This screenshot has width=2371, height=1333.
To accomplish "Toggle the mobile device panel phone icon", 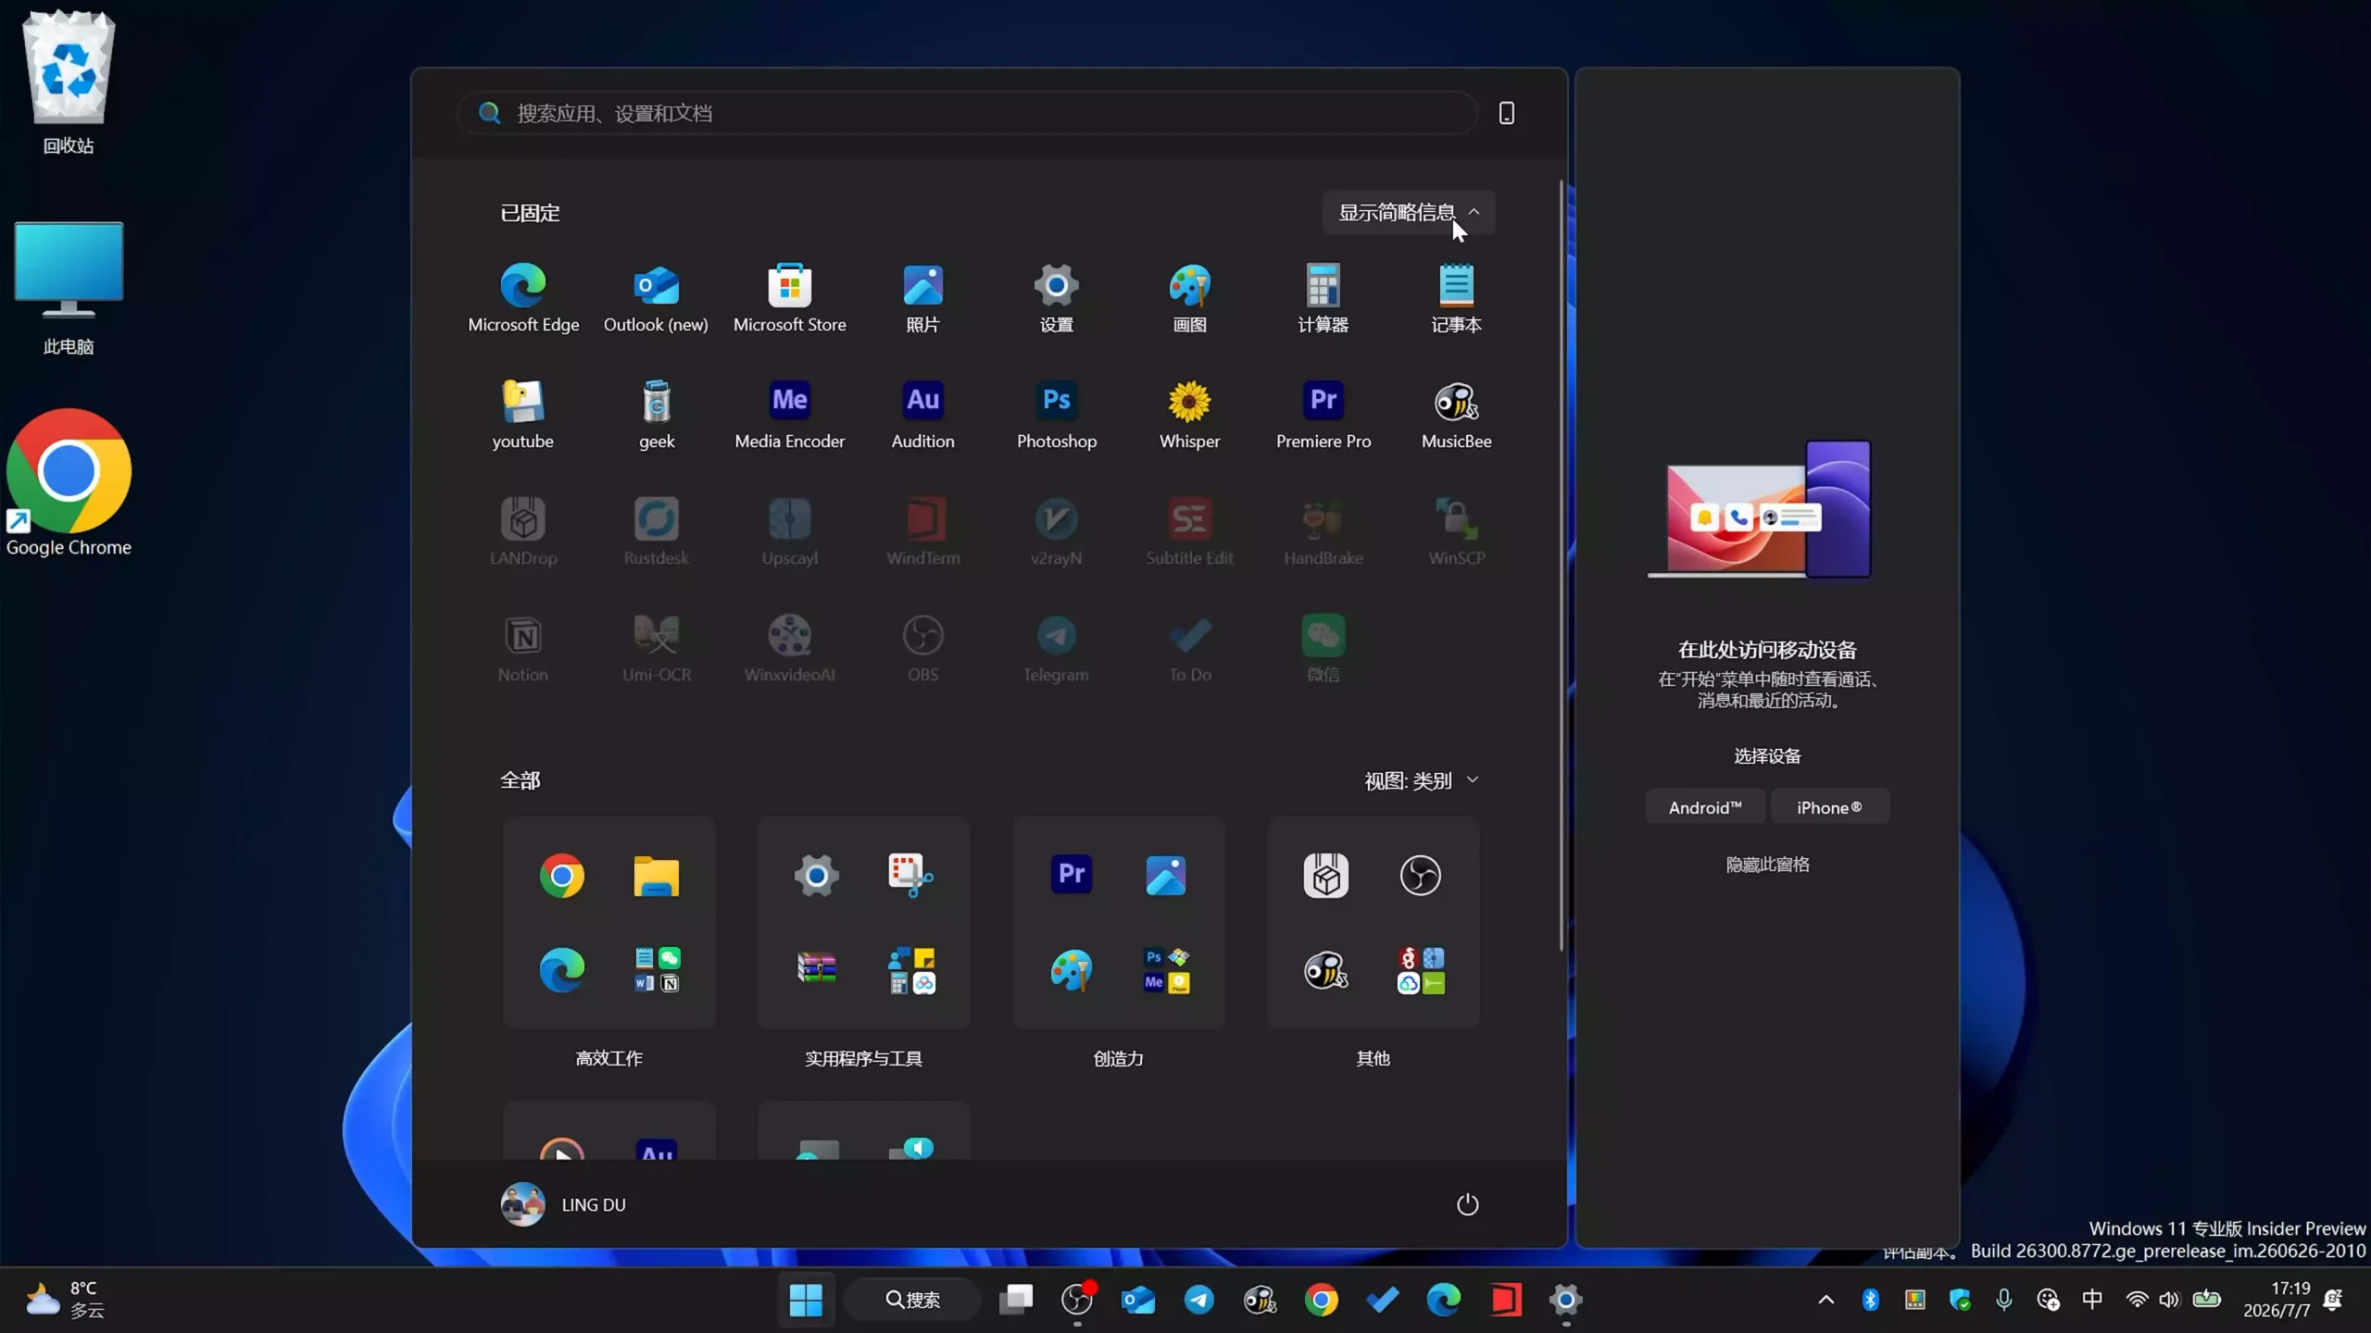I will (1506, 113).
